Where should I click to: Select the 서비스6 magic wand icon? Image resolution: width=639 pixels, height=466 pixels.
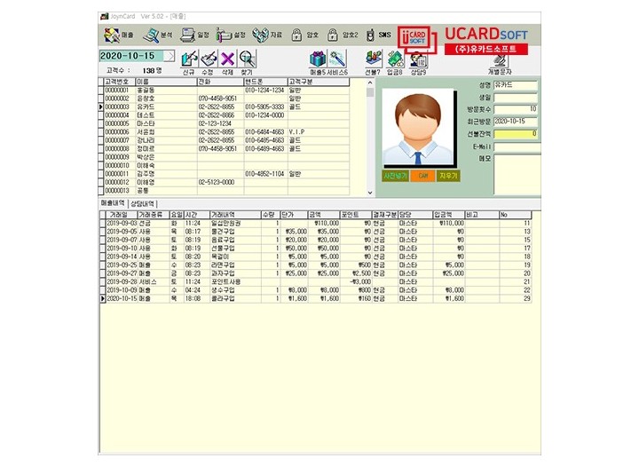tap(336, 59)
